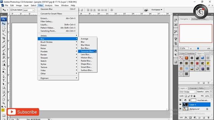Click Navigator zoom out button
This screenshot has height=120, width=214.
coord(191,48)
